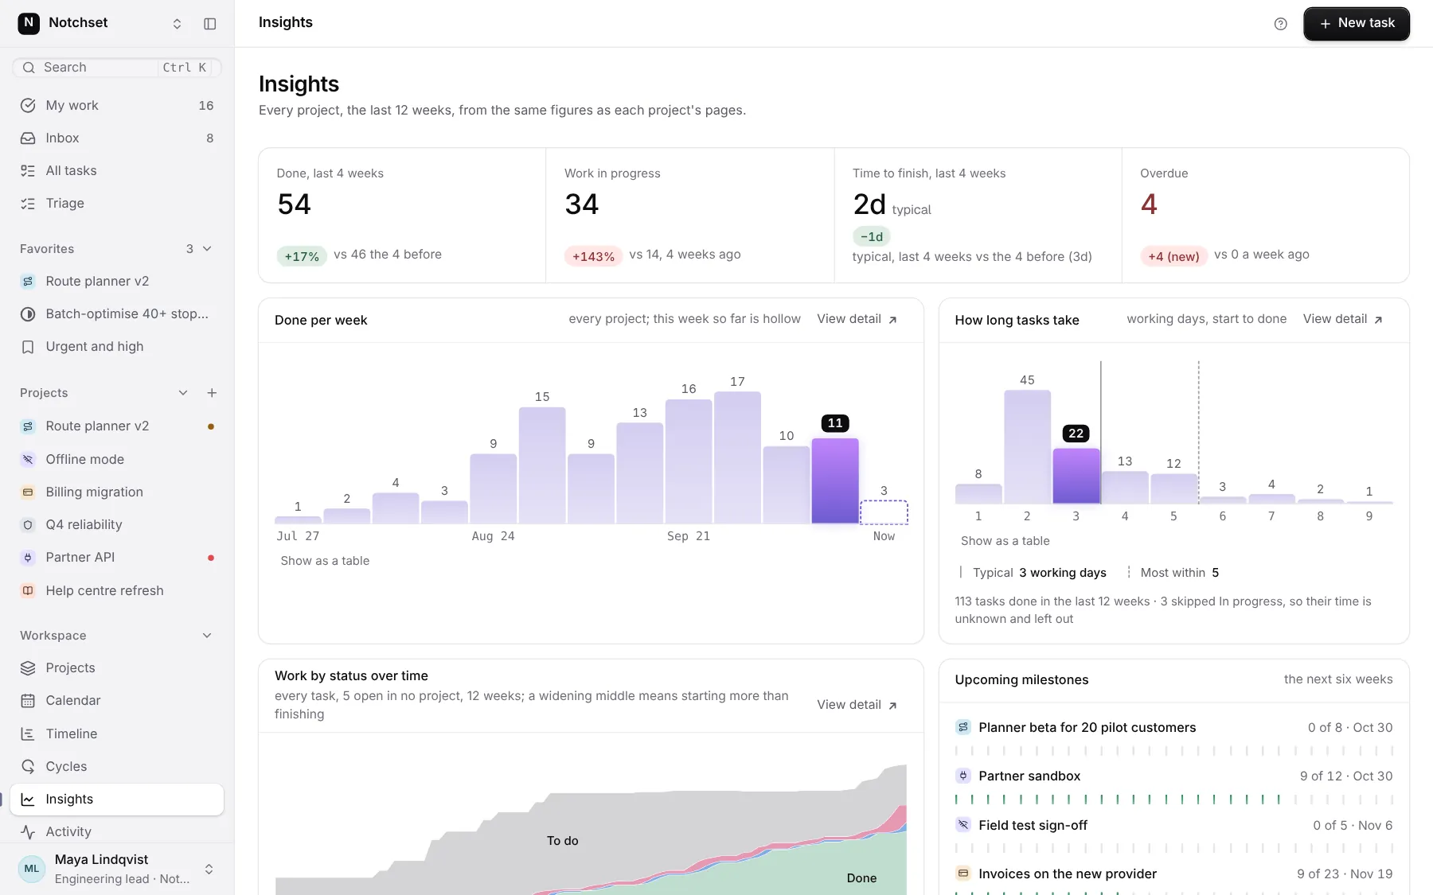Click the Cycles icon in Workspace
The width and height of the screenshot is (1433, 895).
coord(28,767)
